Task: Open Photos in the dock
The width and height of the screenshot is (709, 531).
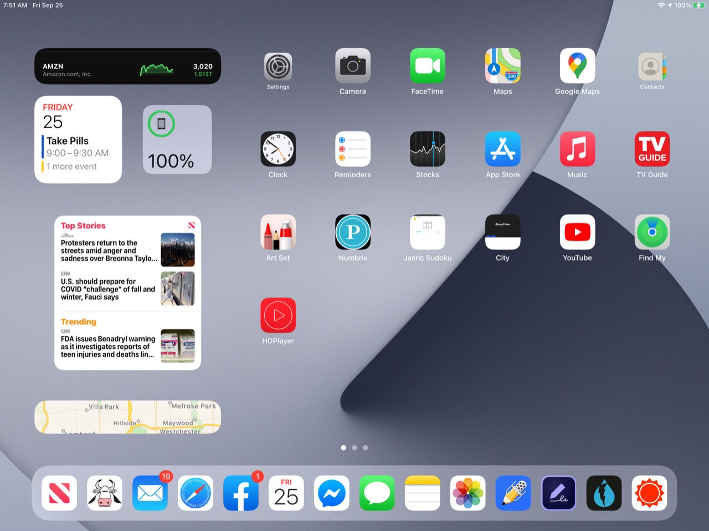Action: pyautogui.click(x=468, y=493)
